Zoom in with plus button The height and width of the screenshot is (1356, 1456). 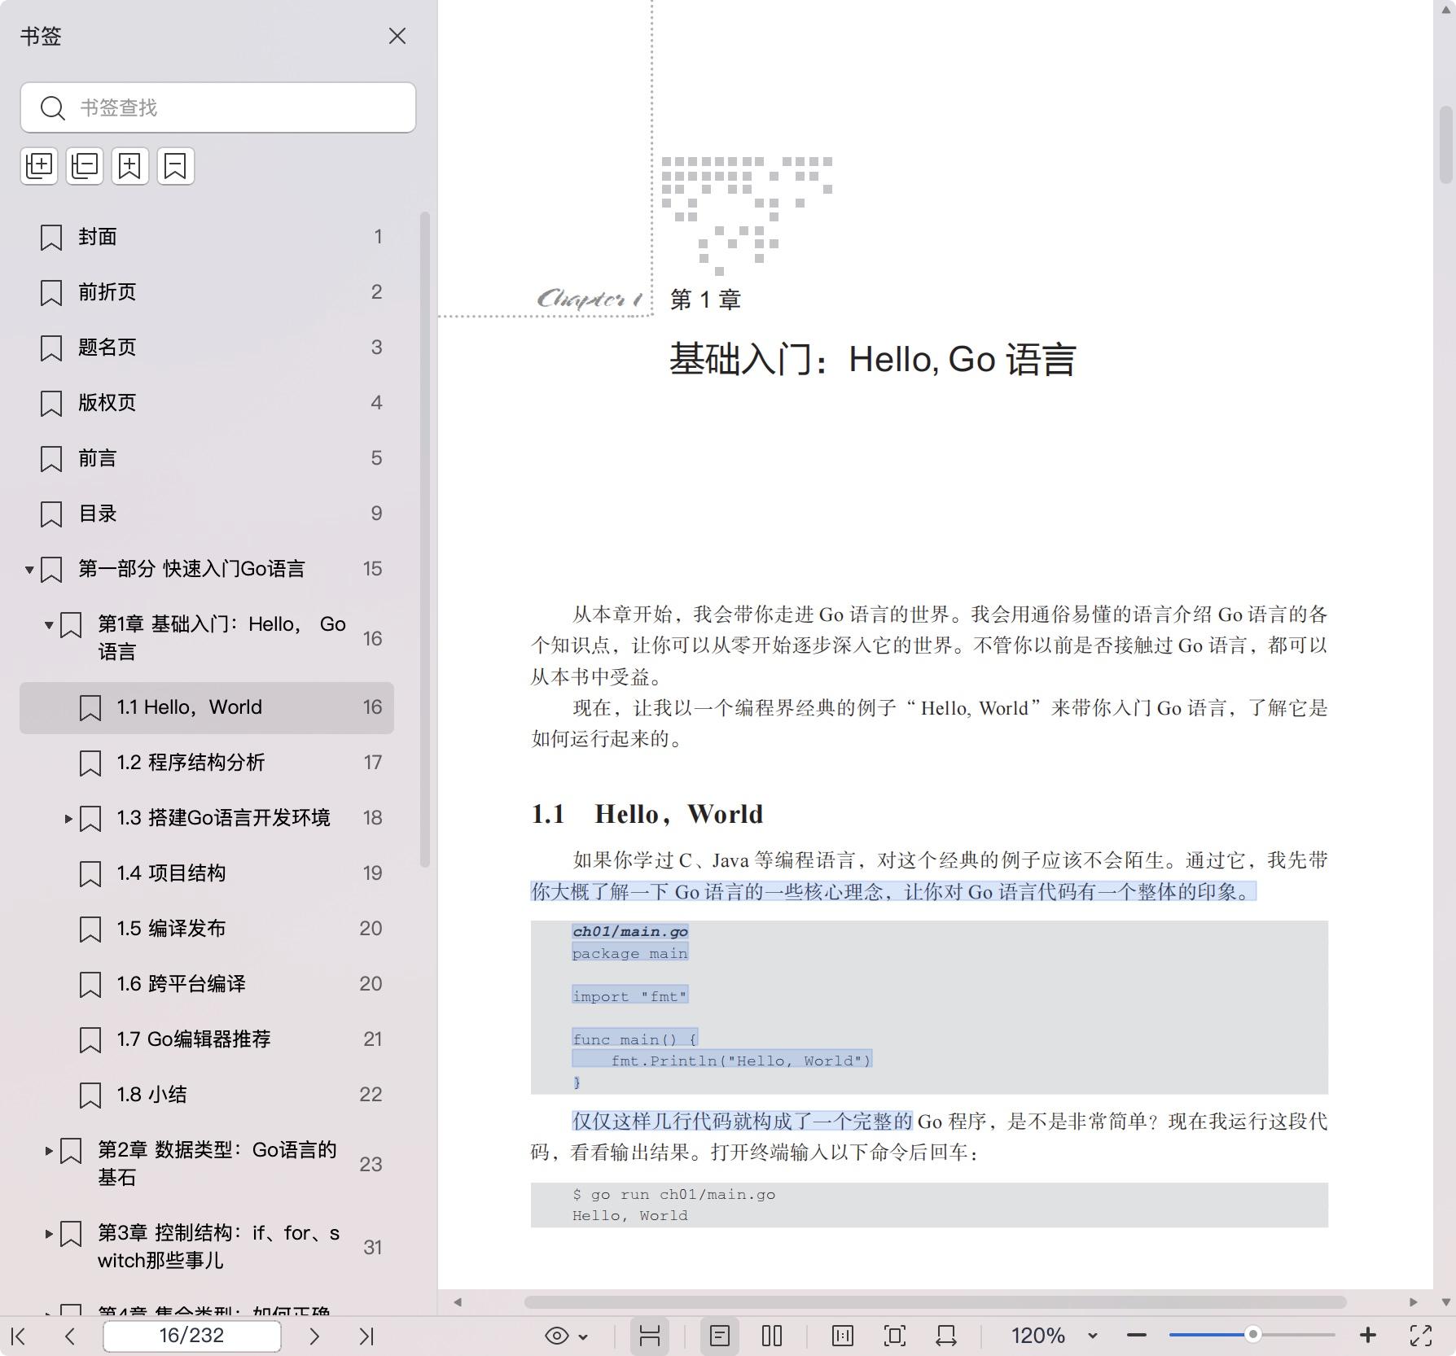[x=1368, y=1336]
